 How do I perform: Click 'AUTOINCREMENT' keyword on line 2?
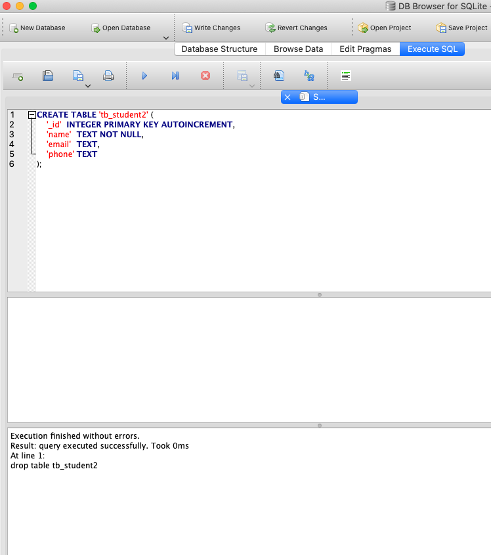[197, 125]
